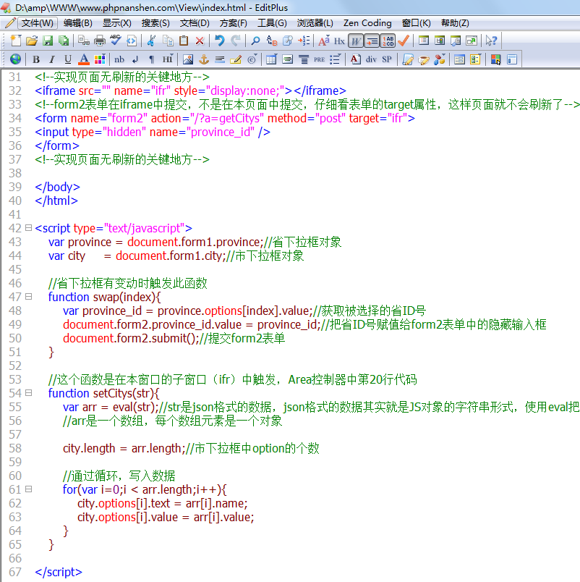The width and height of the screenshot is (580, 582).
Task: Insert a span tag with SP icon
Action: tap(387, 59)
